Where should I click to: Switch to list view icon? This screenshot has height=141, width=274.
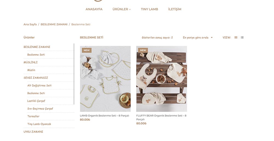coord(242,37)
